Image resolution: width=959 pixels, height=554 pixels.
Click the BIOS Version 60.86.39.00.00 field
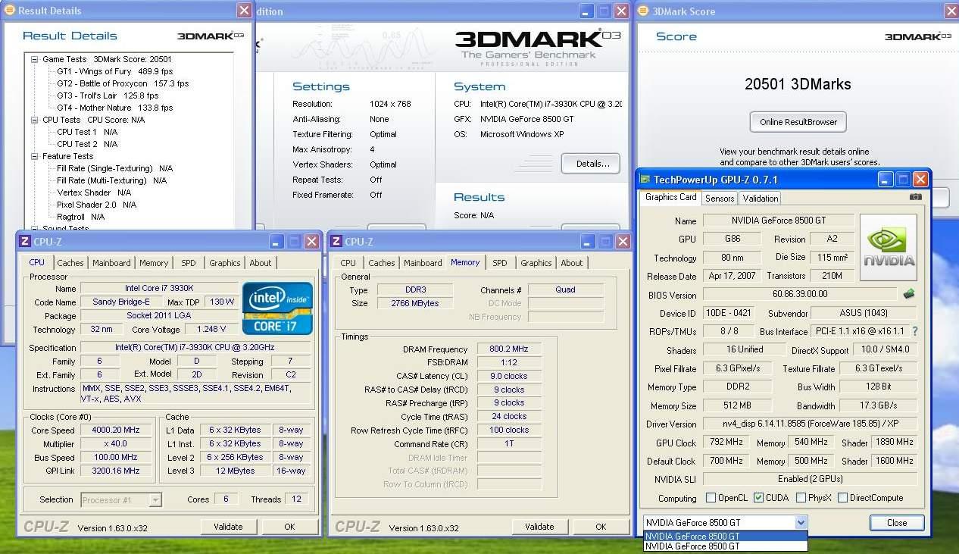coord(800,294)
